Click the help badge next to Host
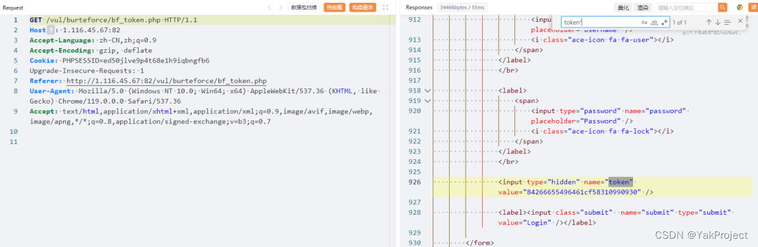 pyautogui.click(x=50, y=30)
